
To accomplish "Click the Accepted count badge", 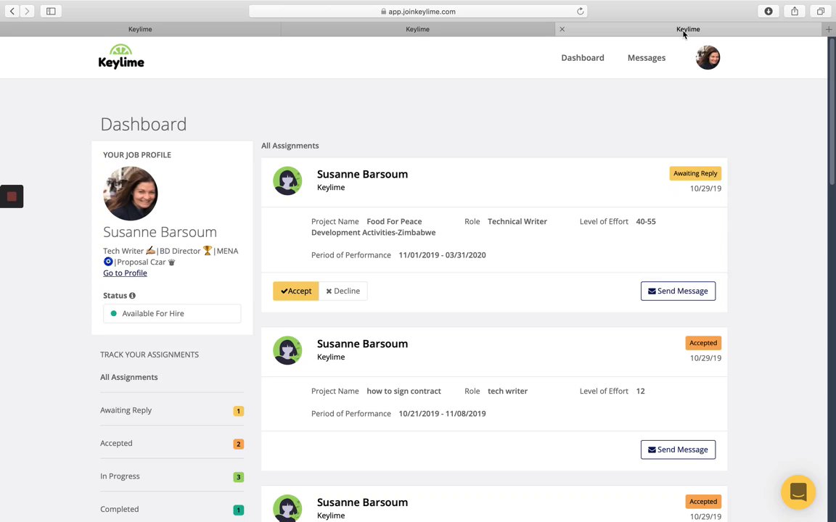I will pyautogui.click(x=238, y=444).
